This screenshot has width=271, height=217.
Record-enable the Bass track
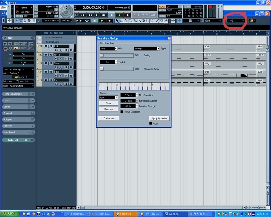[56, 76]
